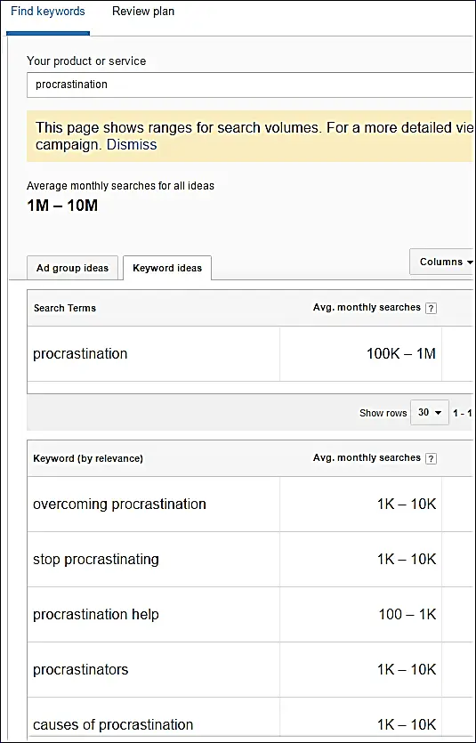Click Avg. monthly searches header in Search Terms table
The image size is (476, 743).
click(367, 308)
